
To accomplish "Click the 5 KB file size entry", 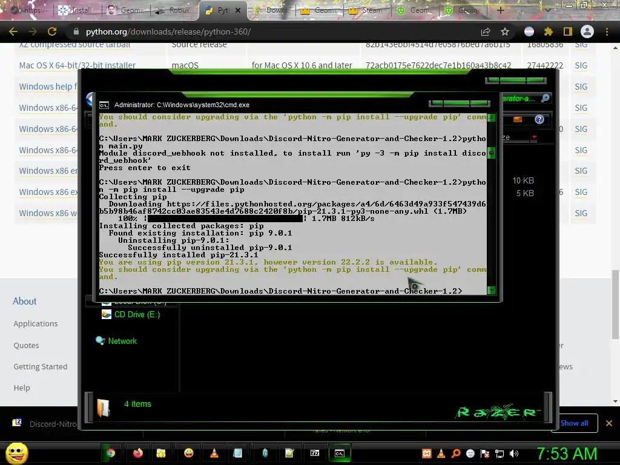I will tap(525, 193).
